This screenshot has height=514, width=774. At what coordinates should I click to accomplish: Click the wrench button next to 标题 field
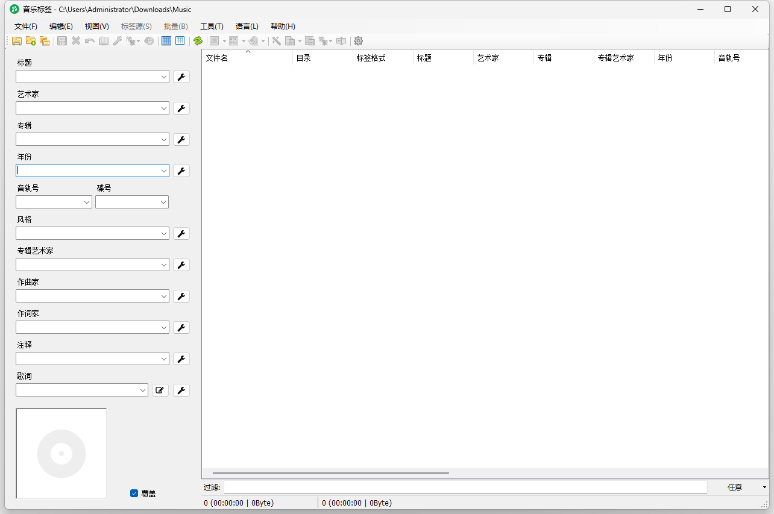[x=181, y=77]
